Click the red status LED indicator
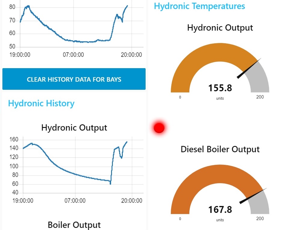 tap(159, 128)
